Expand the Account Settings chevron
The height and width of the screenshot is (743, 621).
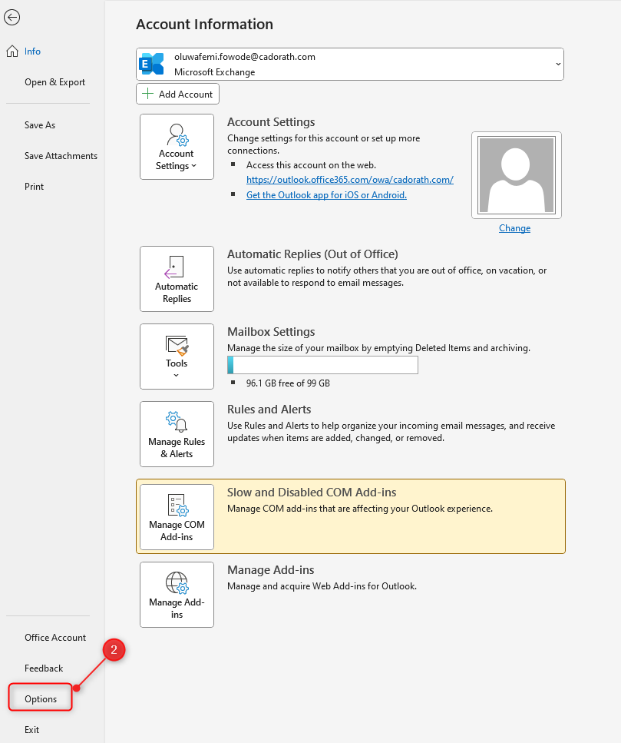coord(193,166)
